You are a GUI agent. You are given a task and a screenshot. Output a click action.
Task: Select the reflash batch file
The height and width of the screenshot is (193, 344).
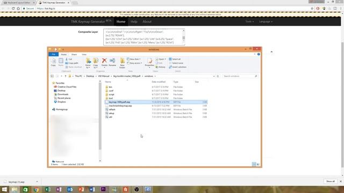click(x=156, y=109)
